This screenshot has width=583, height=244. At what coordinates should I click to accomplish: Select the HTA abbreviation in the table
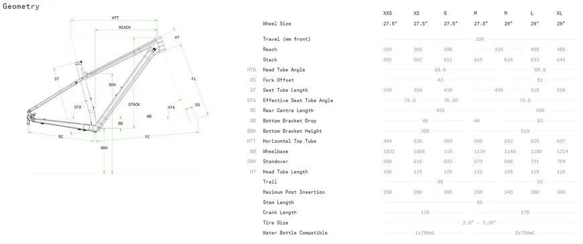pyautogui.click(x=251, y=70)
